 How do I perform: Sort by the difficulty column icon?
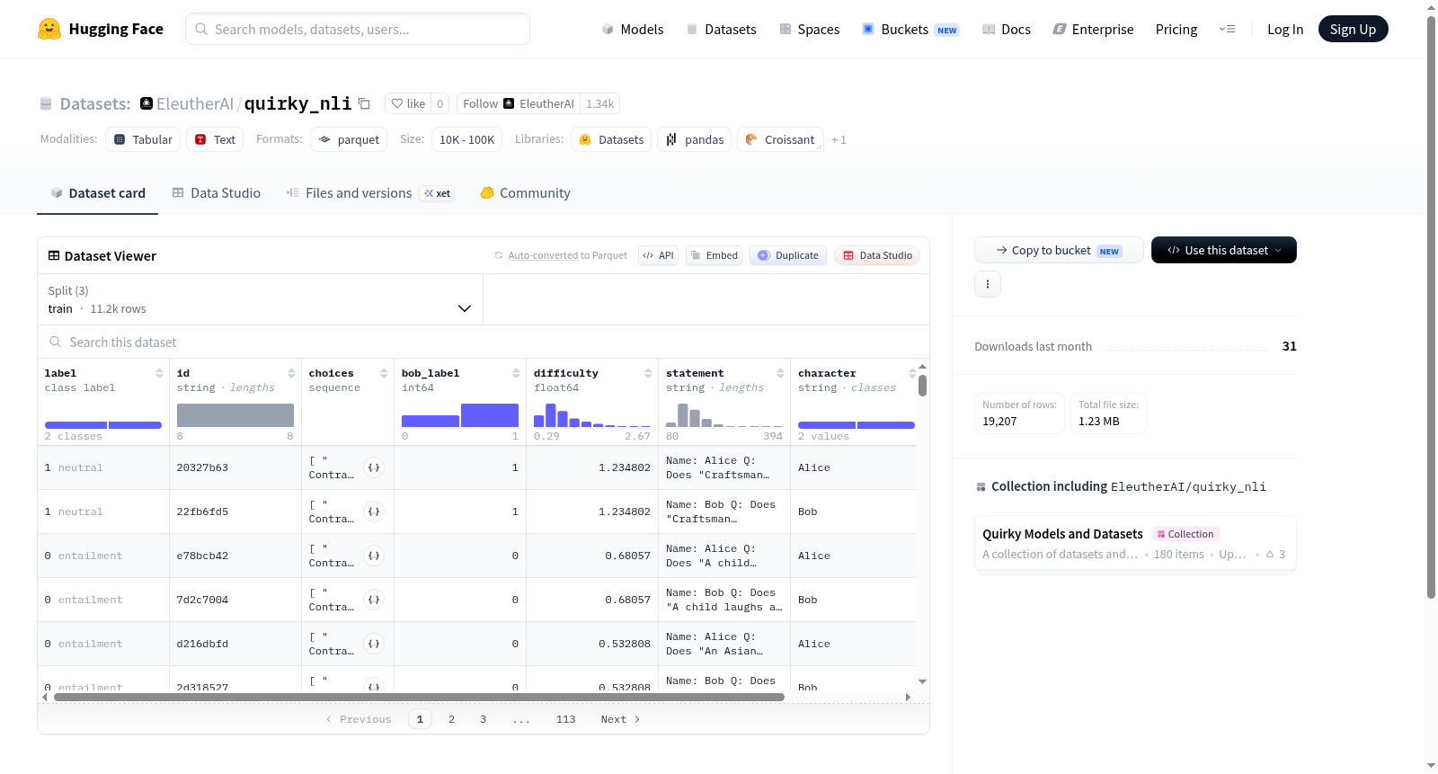pos(648,373)
